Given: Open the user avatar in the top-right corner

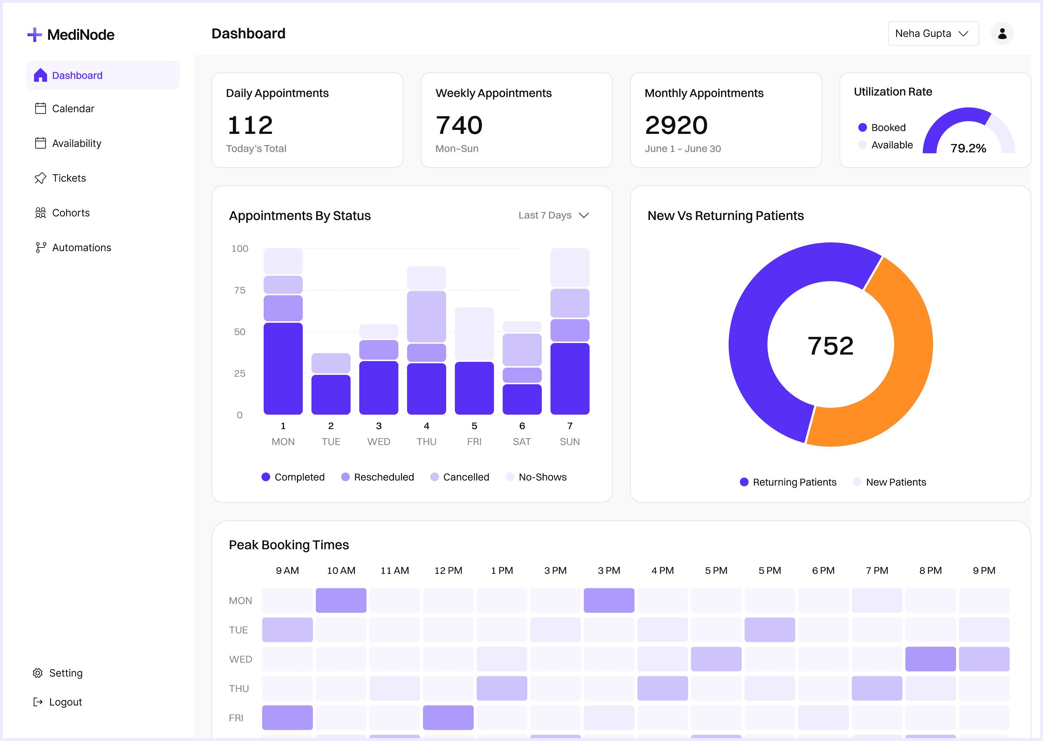Looking at the screenshot, I should (1002, 33).
